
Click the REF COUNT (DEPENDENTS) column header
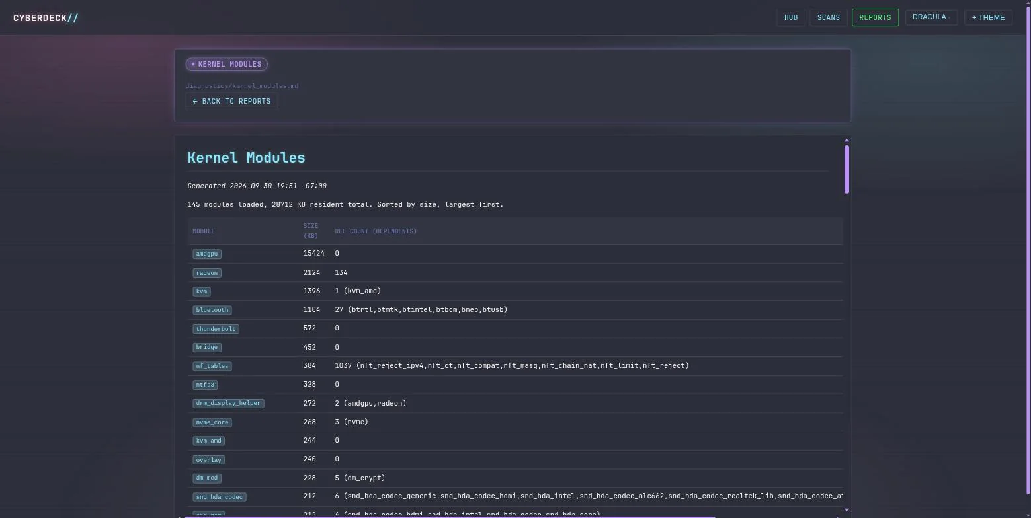376,231
